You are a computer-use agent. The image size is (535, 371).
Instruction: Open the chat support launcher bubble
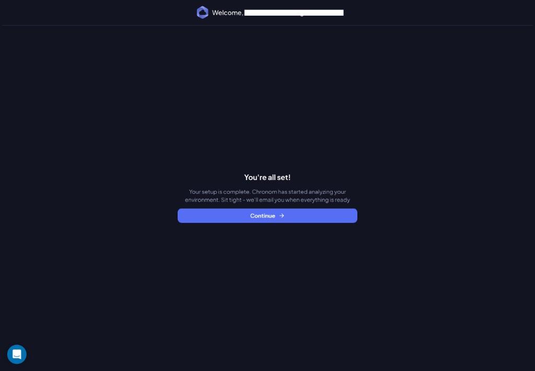point(17,354)
